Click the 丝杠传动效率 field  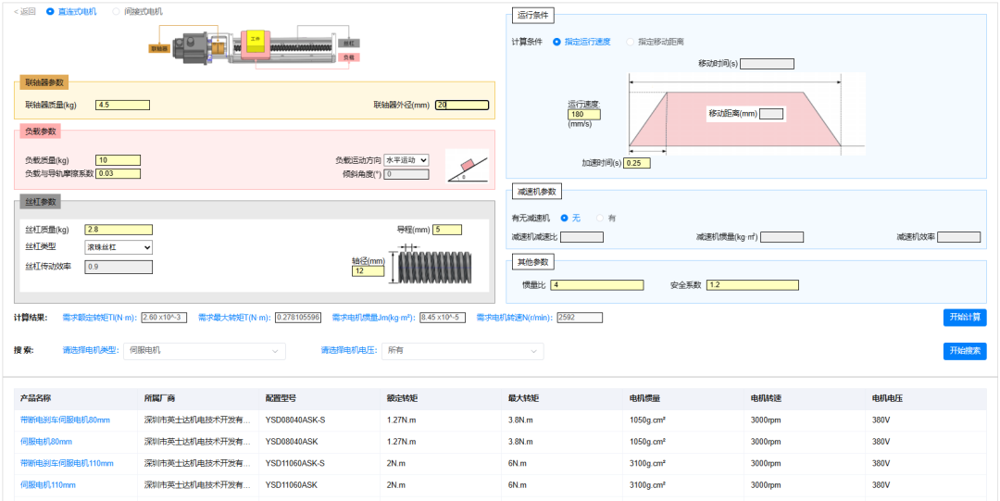coord(119,267)
